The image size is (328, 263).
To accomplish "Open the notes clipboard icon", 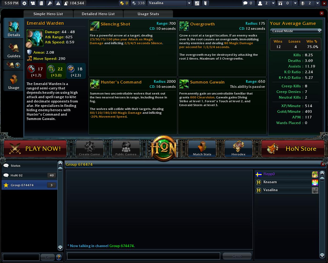I will point(41,3).
